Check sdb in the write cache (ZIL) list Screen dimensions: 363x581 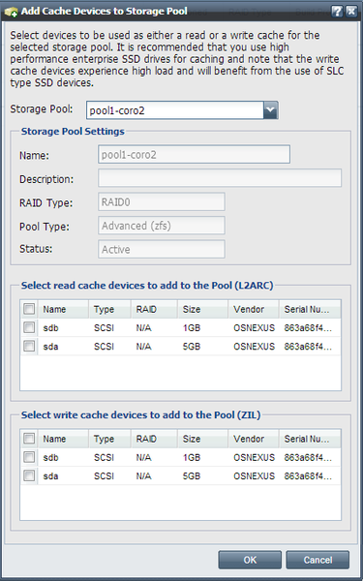tap(29, 457)
